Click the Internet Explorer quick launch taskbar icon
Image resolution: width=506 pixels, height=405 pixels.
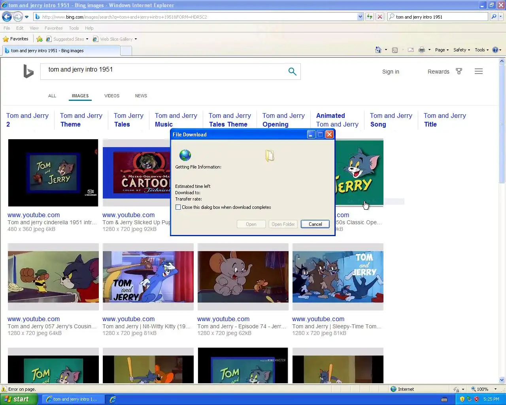point(113,399)
